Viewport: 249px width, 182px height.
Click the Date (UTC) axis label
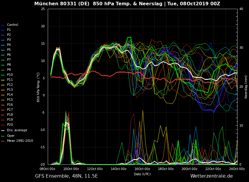click(x=142, y=174)
